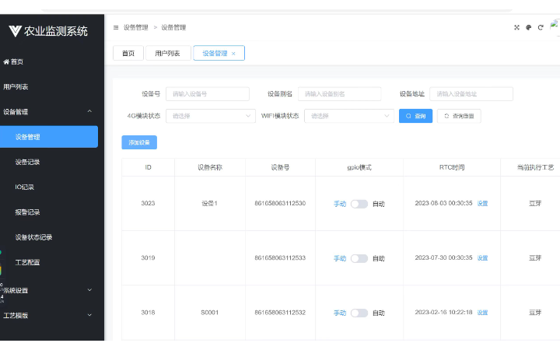This screenshot has width=560, height=350.
Task: Click first 设备管理 in the breadcrumb
Action: (x=135, y=27)
